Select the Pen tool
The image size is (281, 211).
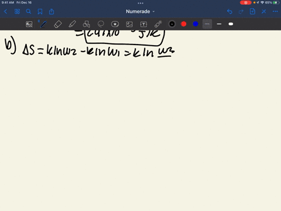pos(43,24)
